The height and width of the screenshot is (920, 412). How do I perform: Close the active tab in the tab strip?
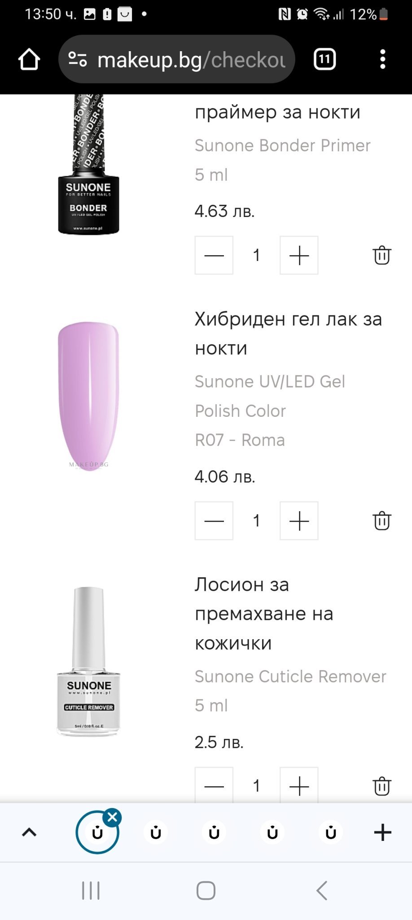tap(113, 817)
